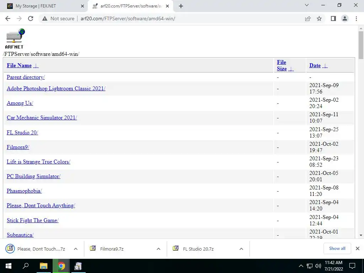Open network status tray icon
This screenshot has width=364, height=273.
click(x=310, y=266)
